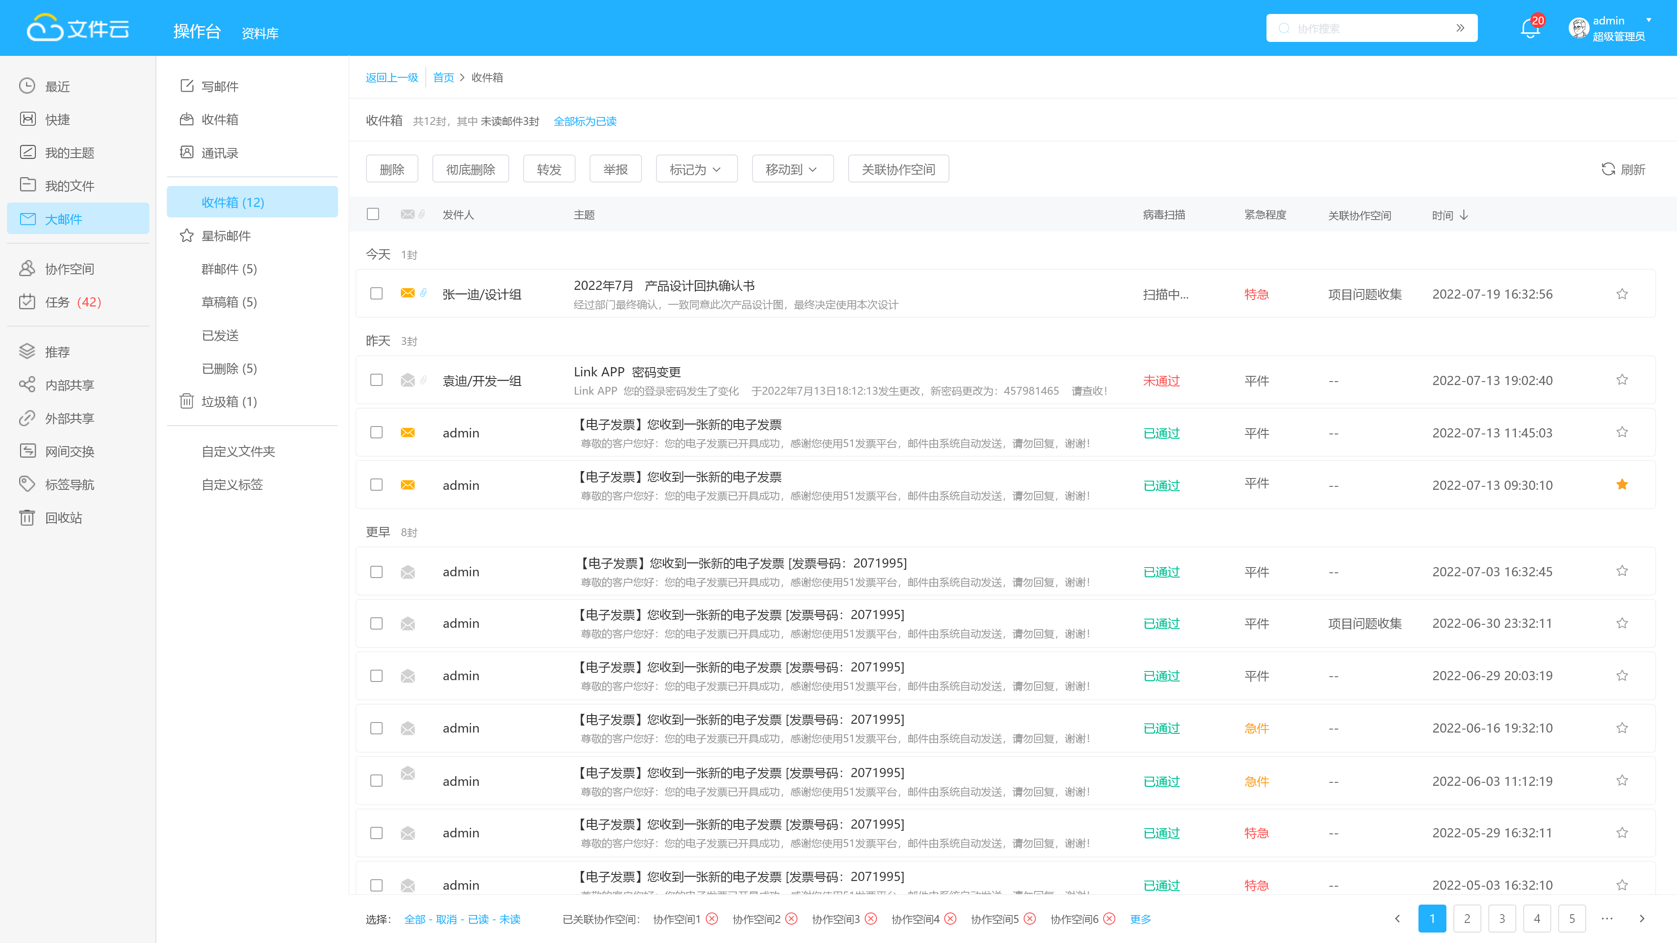Viewport: 1677px width, 943px height.
Task: Star the 产品设计回执确认书 email
Action: click(1622, 294)
